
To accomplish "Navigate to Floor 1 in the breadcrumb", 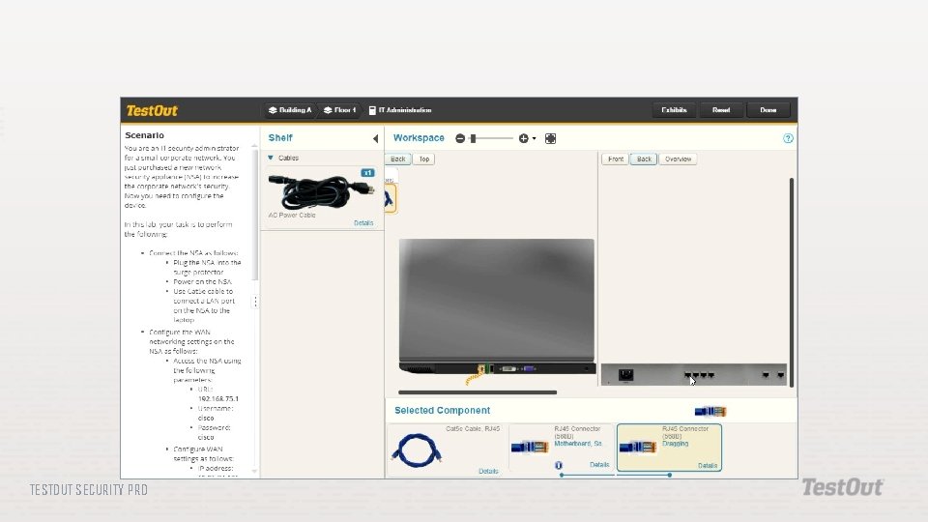I will tap(340, 110).
